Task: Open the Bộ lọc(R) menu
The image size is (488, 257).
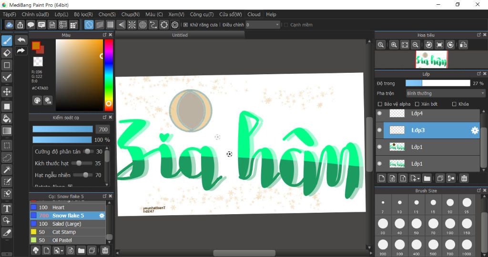Action: [83, 14]
